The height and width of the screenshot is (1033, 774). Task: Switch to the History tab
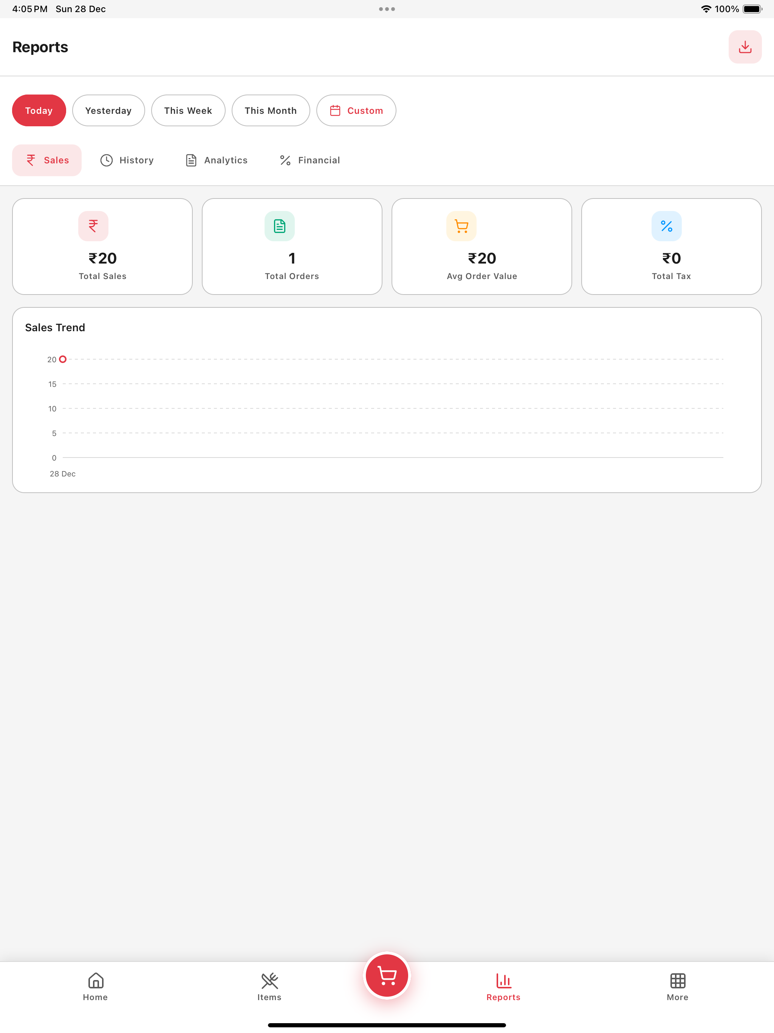click(x=127, y=160)
